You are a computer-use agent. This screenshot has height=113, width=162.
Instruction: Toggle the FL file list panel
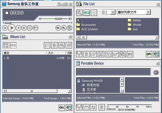64,28
